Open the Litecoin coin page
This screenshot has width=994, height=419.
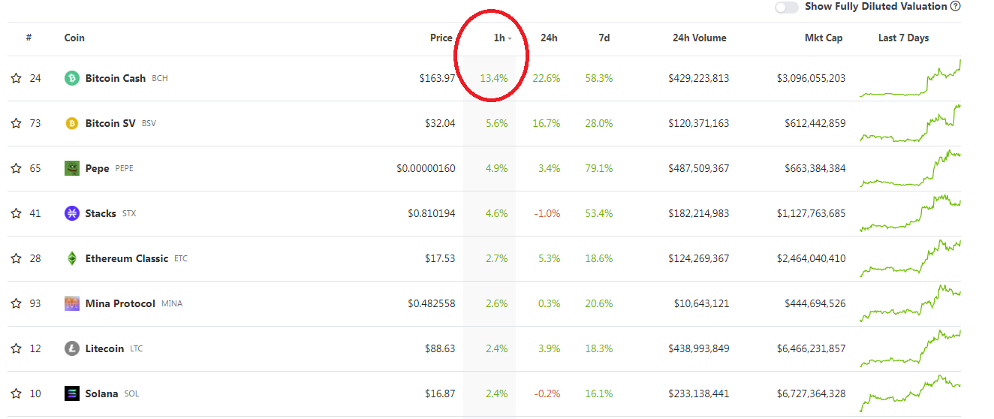[105, 348]
